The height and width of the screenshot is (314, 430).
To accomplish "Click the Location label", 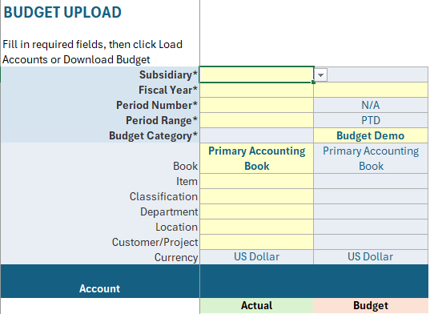I will pos(176,227).
